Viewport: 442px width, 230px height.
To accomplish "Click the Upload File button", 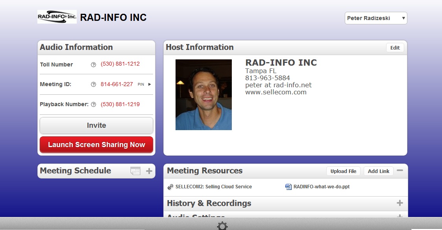I will (343, 171).
